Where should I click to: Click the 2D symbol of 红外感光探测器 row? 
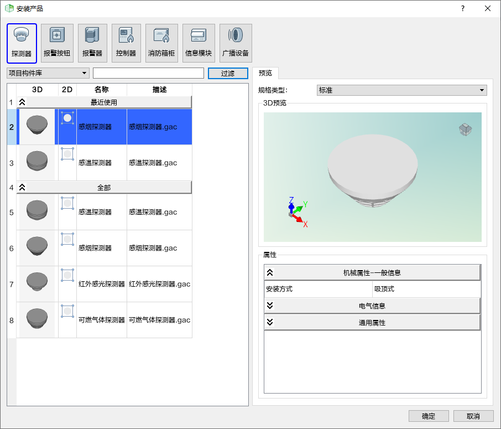(67, 275)
